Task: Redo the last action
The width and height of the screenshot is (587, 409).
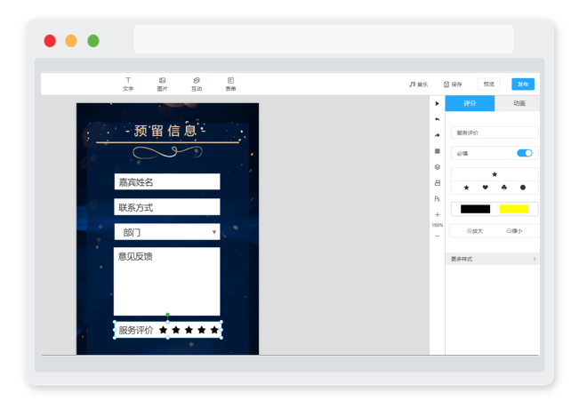Action: [437, 135]
